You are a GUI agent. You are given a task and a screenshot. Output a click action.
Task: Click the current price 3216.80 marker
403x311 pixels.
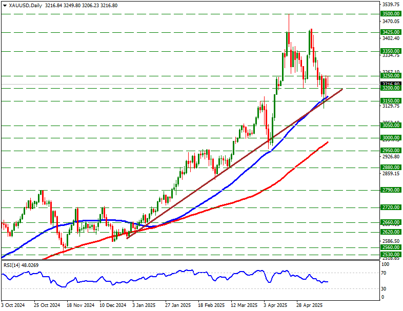pos(390,84)
